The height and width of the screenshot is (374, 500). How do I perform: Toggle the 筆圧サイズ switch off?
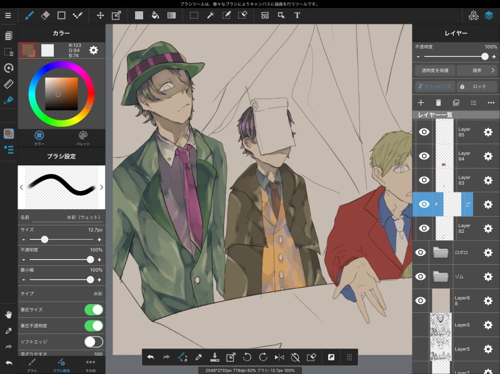tap(94, 310)
